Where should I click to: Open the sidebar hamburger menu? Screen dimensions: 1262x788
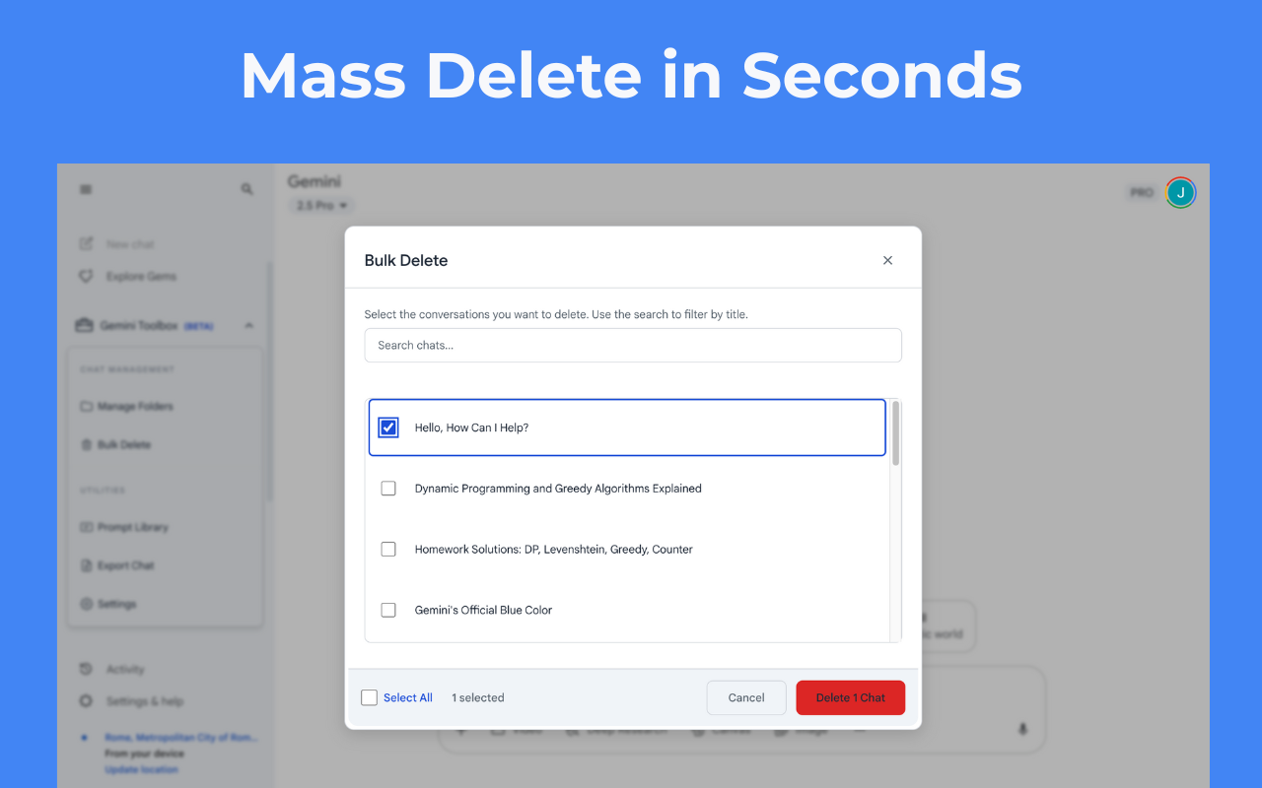point(86,188)
